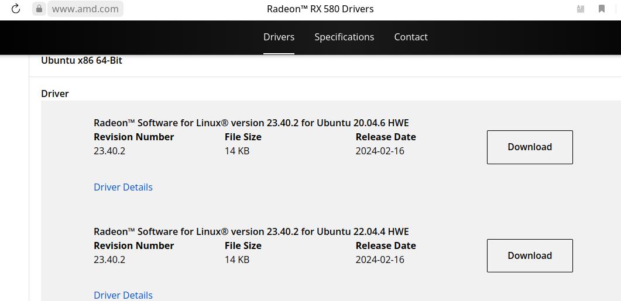Download the Ubuntu 22.04.4 HWE driver
This screenshot has width=621, height=301.
530,255
